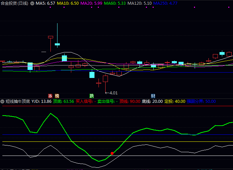Select the MA250: 4.77 label
233x170 pixels.
[165, 3]
